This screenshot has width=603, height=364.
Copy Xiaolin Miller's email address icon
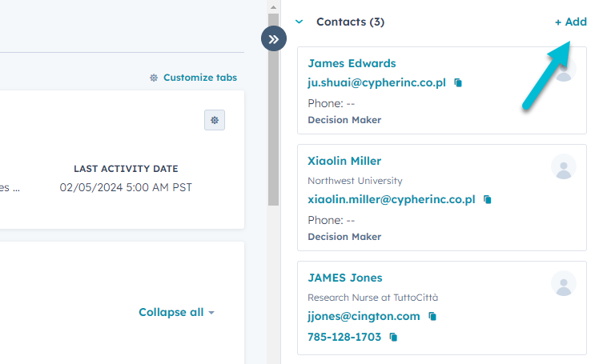(x=487, y=199)
